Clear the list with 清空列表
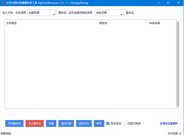Viewport: 184px width, 135px height. click(66, 124)
